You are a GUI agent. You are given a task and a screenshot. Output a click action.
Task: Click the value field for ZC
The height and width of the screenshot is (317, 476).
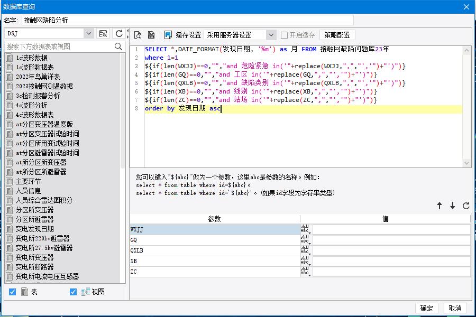(x=391, y=272)
